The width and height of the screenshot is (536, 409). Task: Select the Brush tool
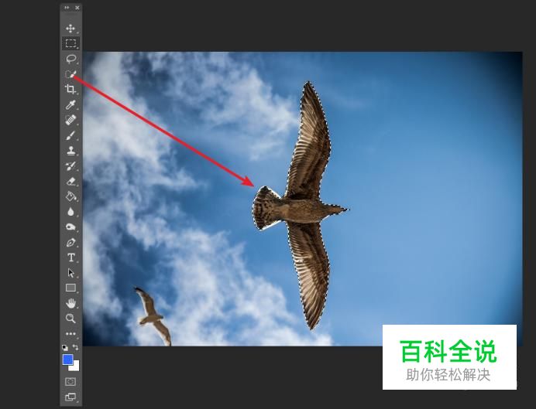(x=70, y=135)
